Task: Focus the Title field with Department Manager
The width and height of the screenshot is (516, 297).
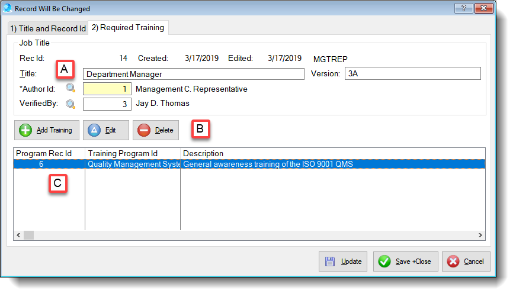Action: tap(194, 74)
